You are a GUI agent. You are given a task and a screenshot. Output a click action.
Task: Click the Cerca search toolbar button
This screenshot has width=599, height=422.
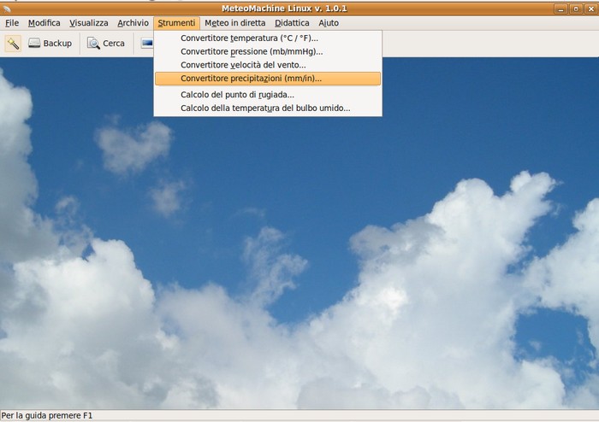(106, 44)
